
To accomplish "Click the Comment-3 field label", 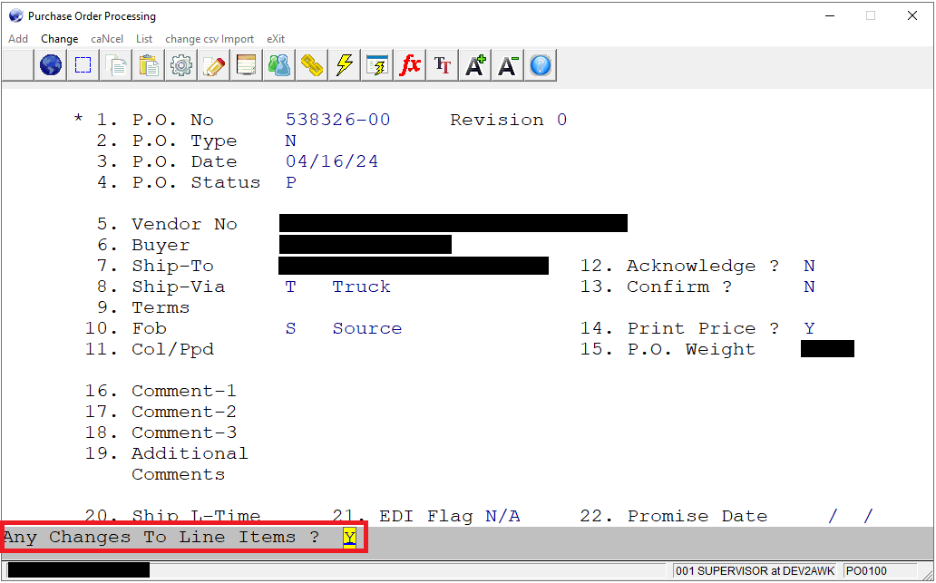I will [184, 432].
